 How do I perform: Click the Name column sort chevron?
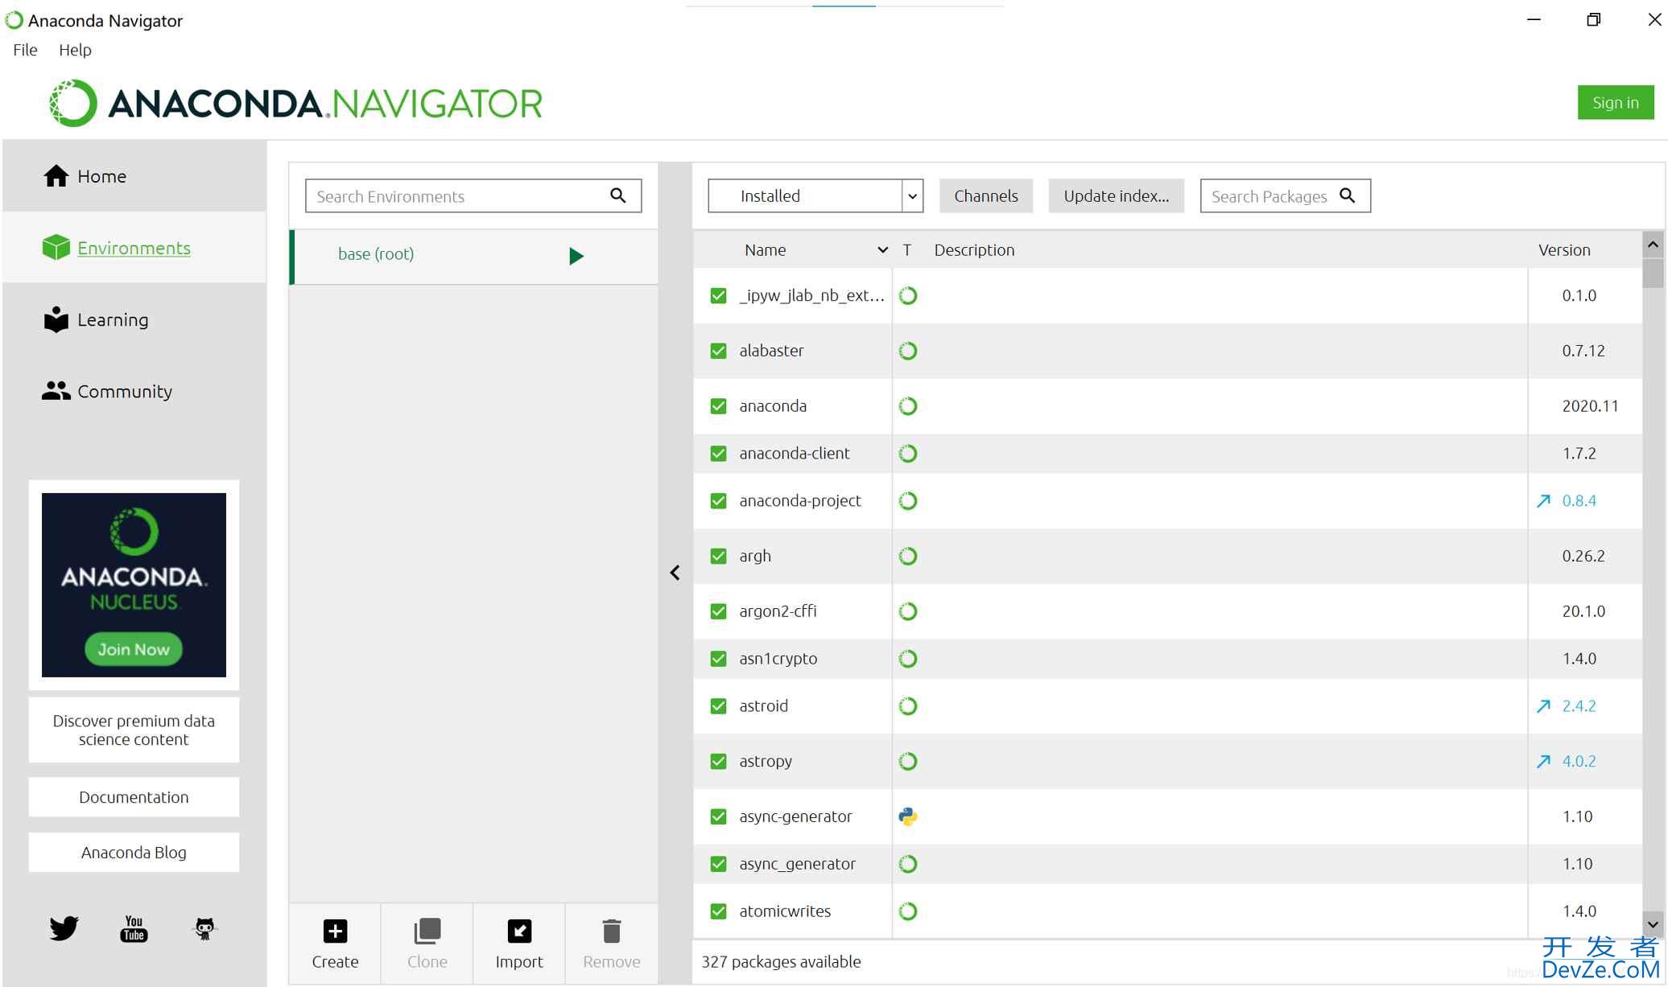point(882,250)
